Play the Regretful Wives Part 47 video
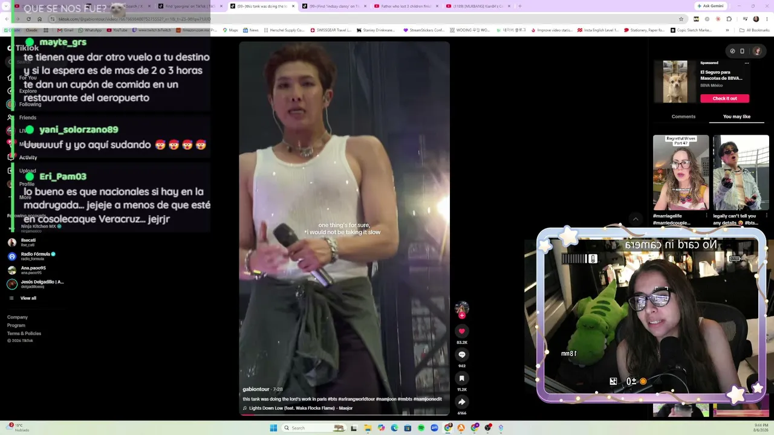 [x=681, y=172]
